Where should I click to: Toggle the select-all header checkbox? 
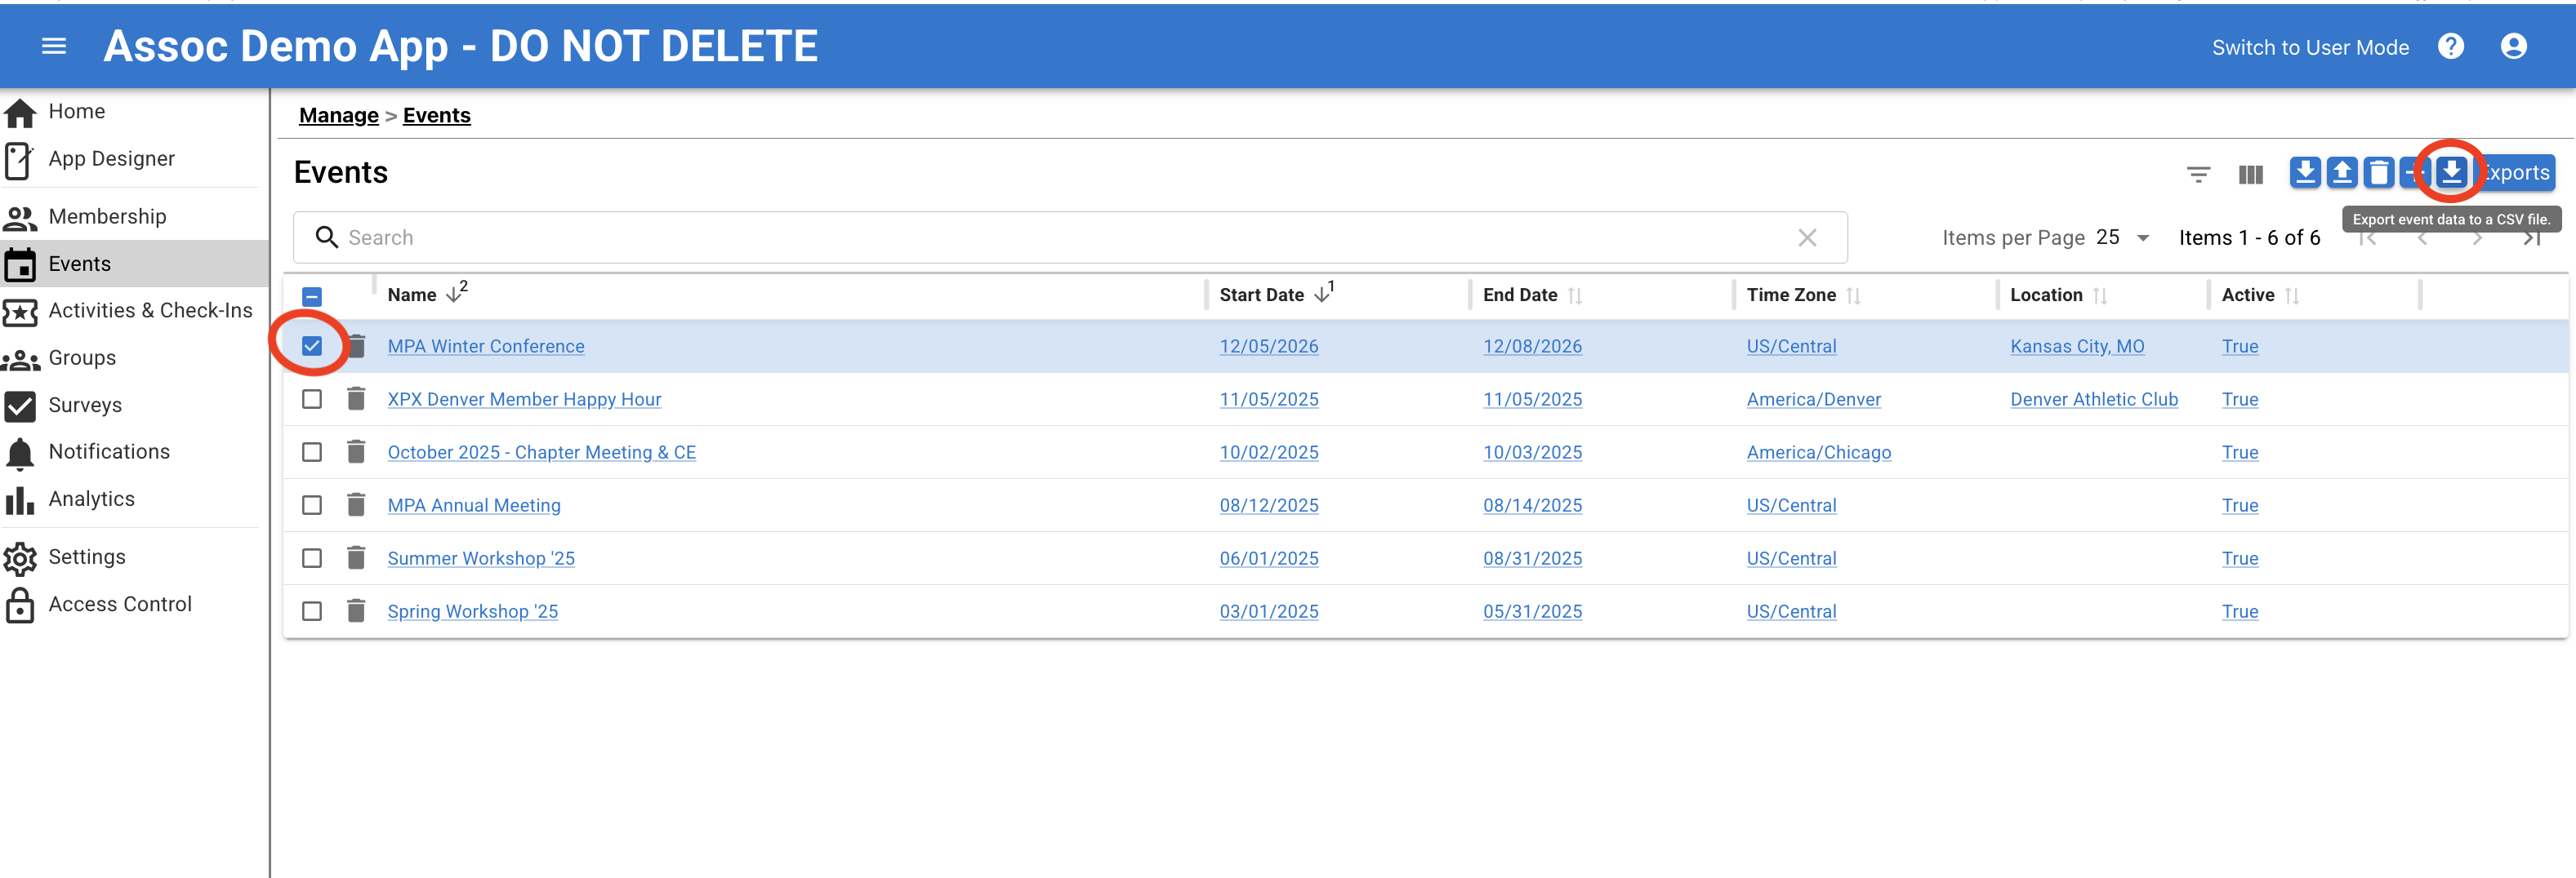coord(312,295)
